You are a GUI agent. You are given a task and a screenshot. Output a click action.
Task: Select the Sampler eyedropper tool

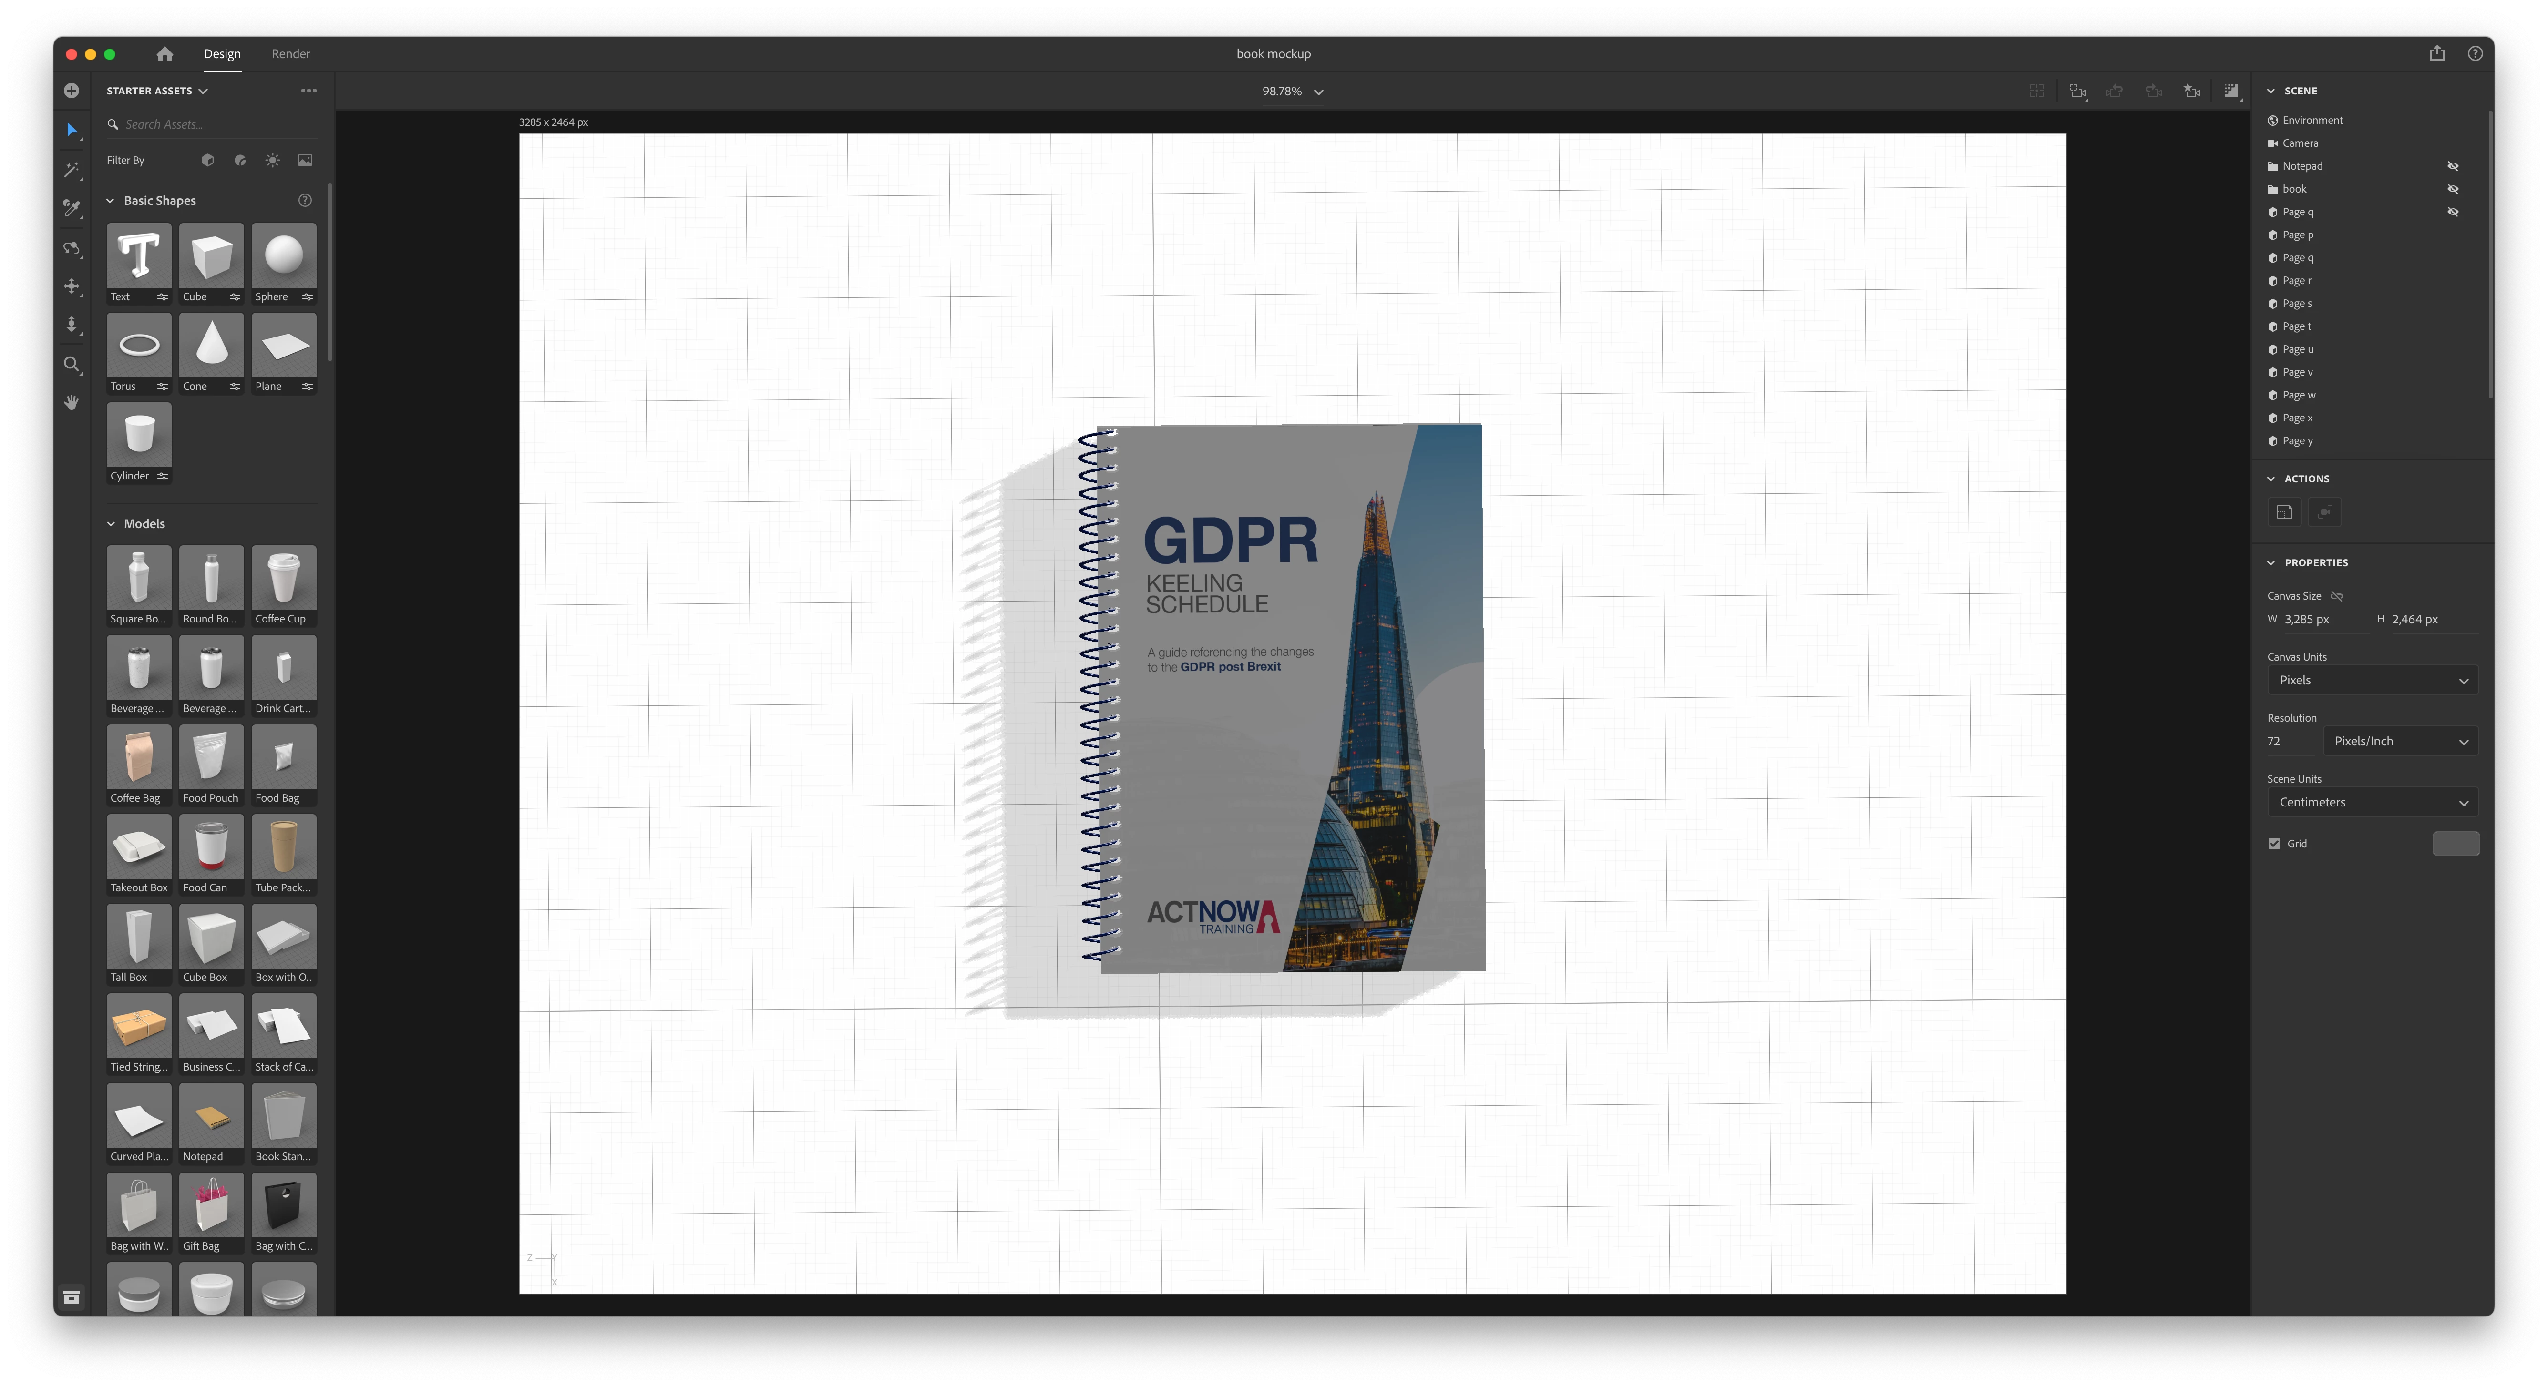click(x=71, y=208)
